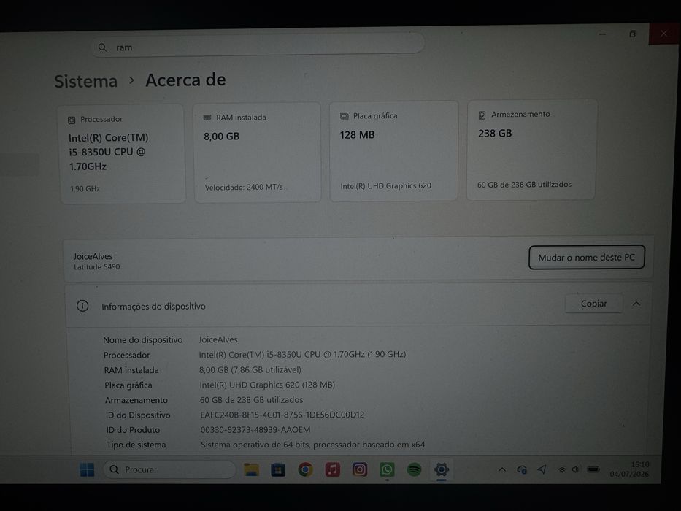Image resolution: width=681 pixels, height=511 pixels.
Task: Collapse Informações do dispositivo section
Action: [x=636, y=304]
